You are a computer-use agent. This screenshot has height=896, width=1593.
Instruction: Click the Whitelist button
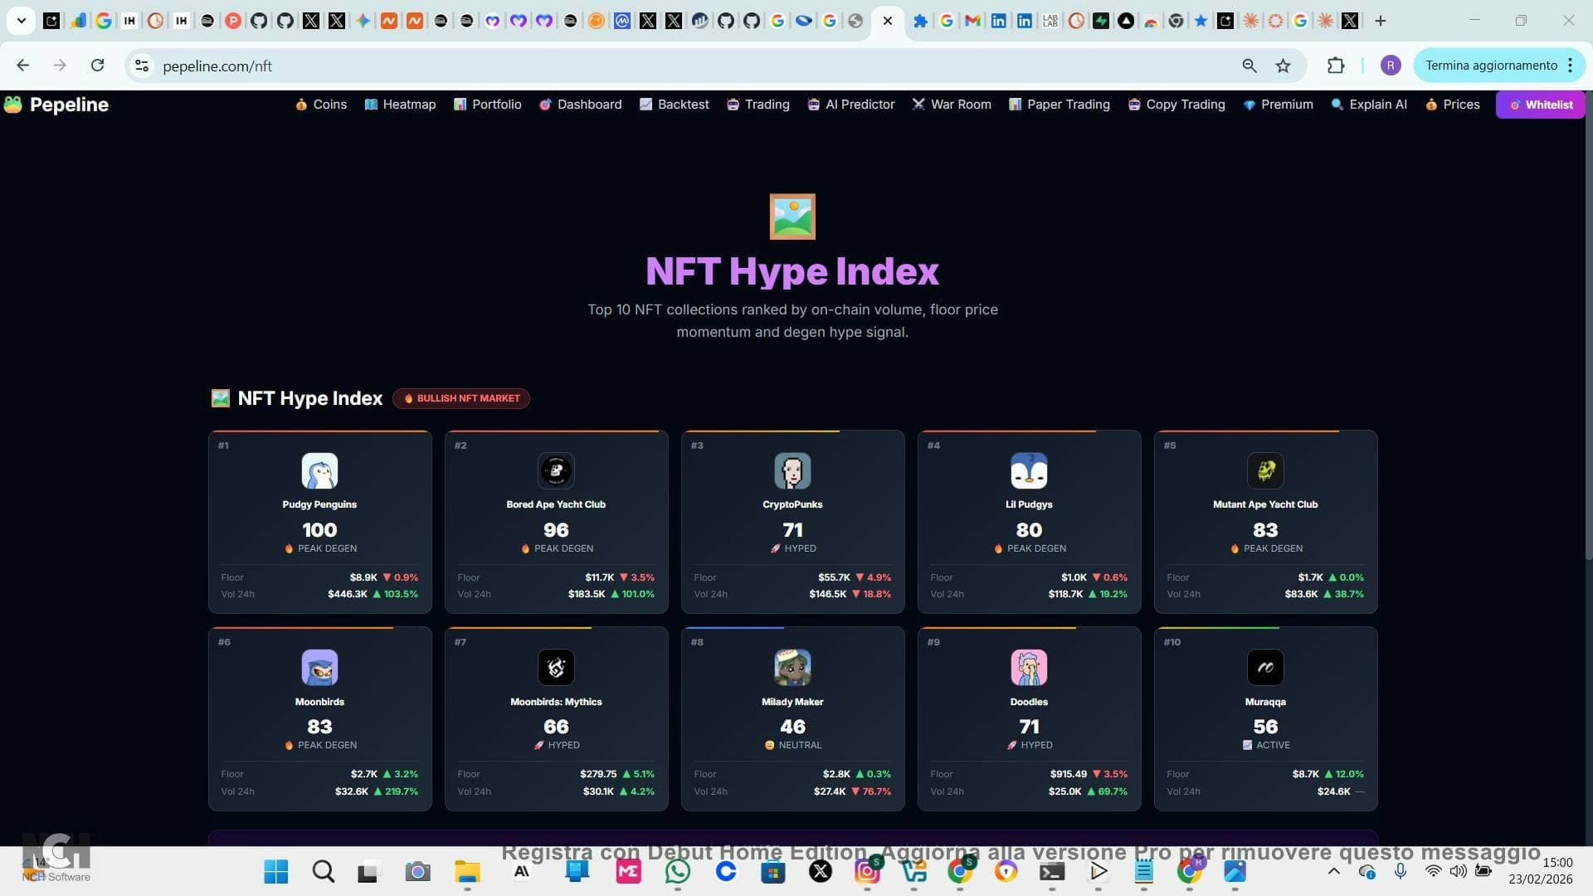point(1540,105)
